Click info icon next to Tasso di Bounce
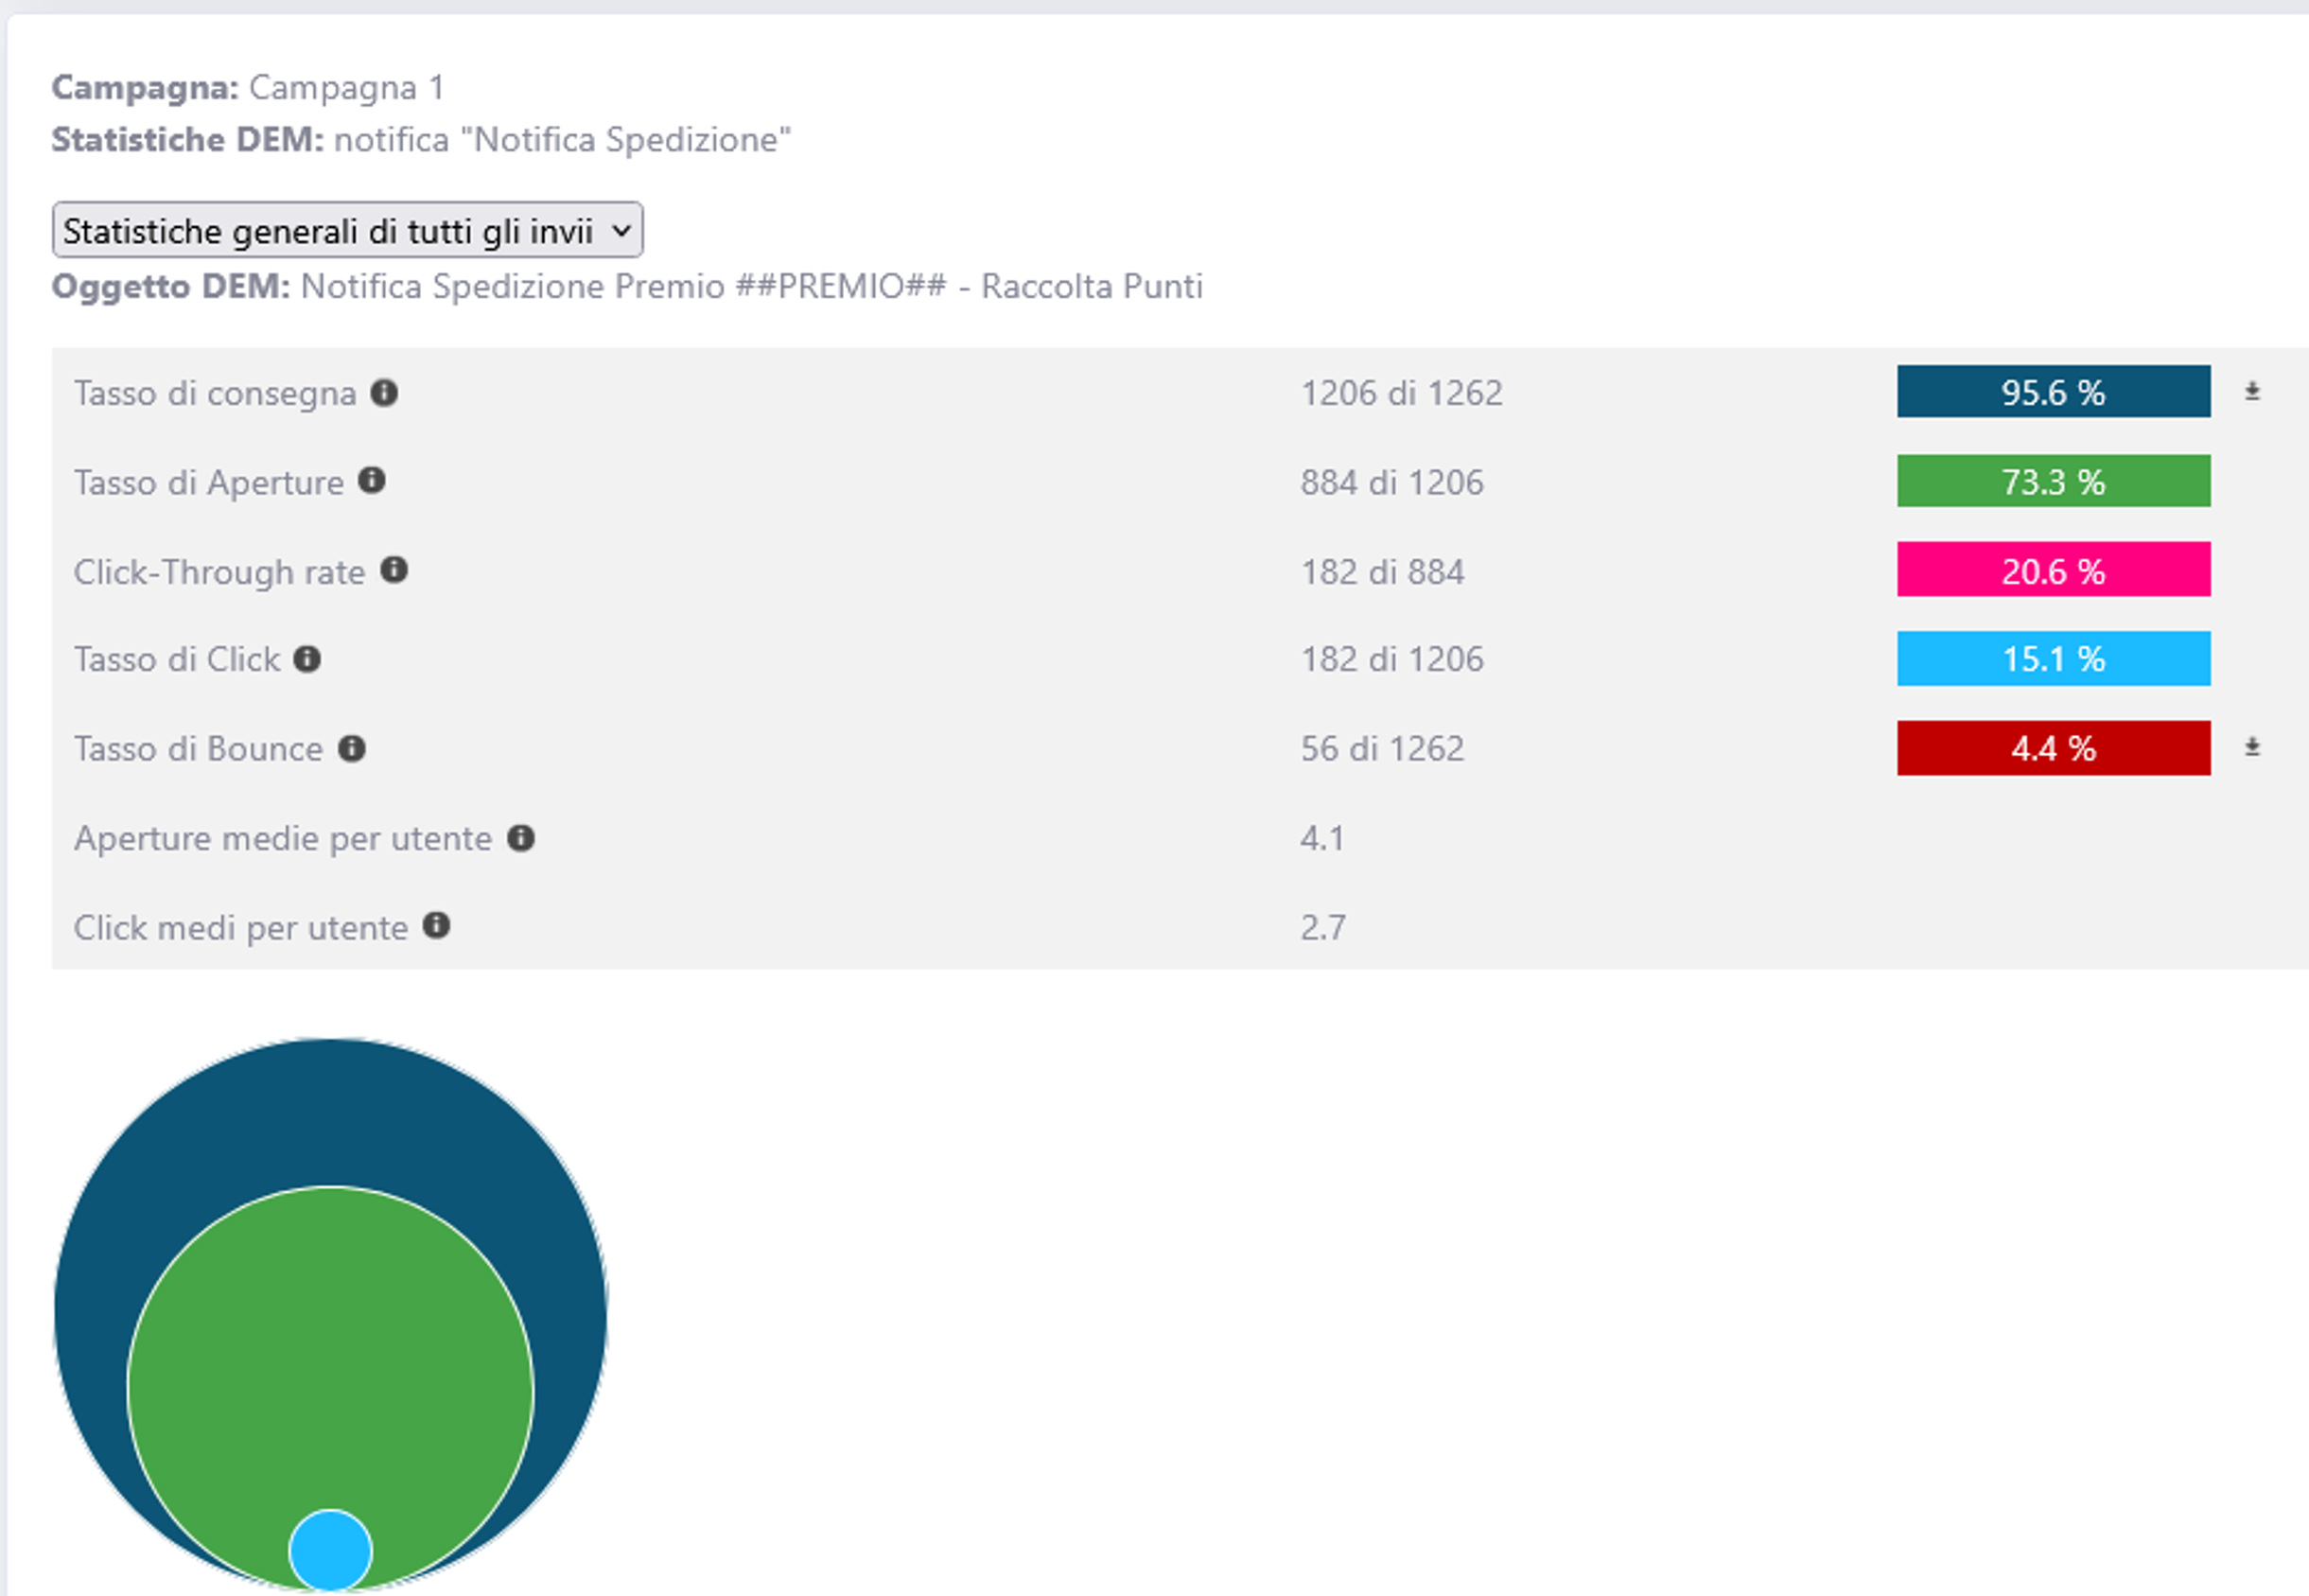This screenshot has width=2309, height=1596. pos(352,748)
